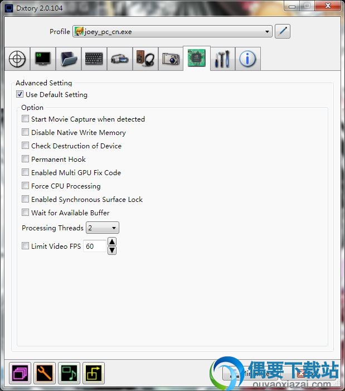Viewport: 345px width, 391px height.
Task: Click the green monitor and music note icon button
Action: point(69,373)
